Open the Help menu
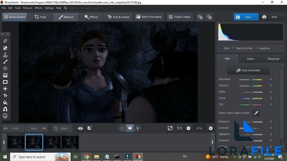 (59, 8)
